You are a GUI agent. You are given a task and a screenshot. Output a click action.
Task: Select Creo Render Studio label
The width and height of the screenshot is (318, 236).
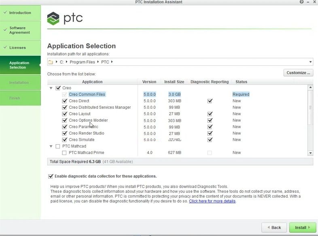click(x=87, y=133)
